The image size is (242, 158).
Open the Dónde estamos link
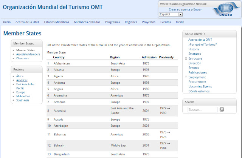point(199,91)
